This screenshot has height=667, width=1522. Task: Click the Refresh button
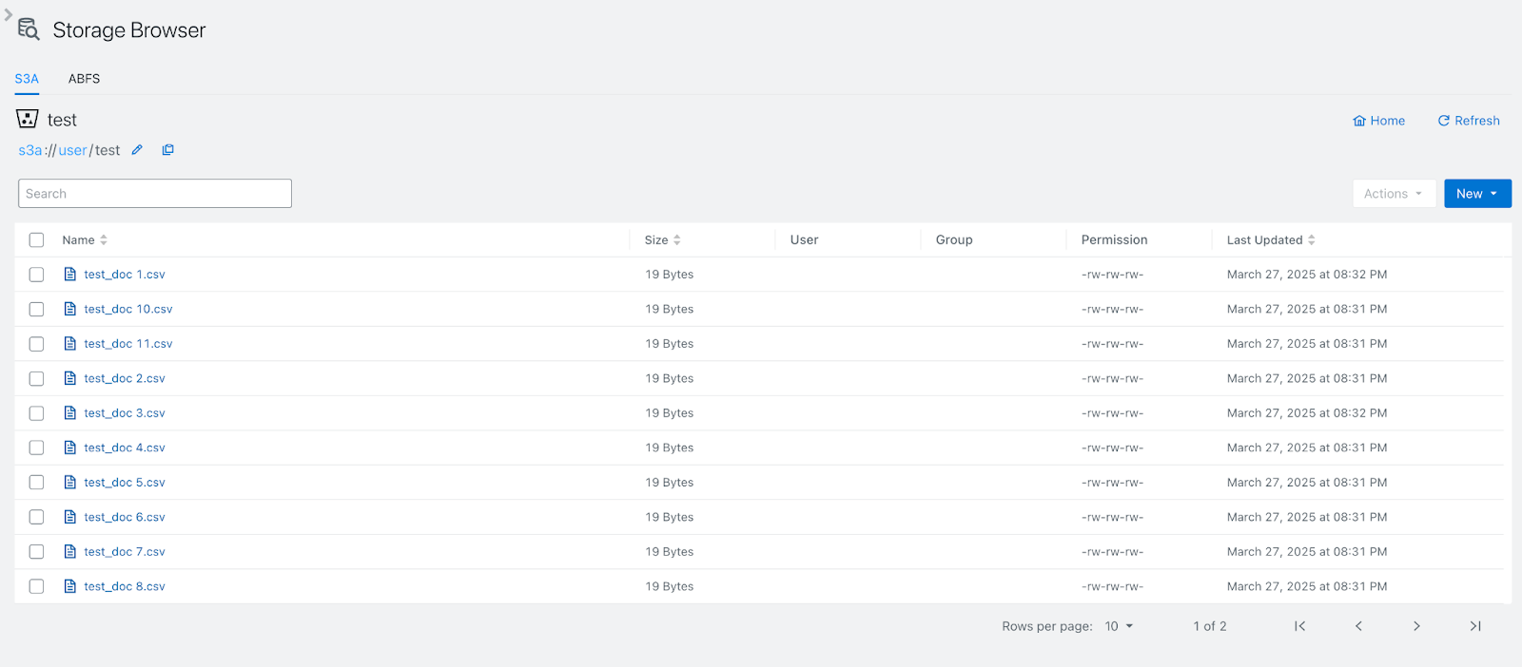pos(1468,121)
